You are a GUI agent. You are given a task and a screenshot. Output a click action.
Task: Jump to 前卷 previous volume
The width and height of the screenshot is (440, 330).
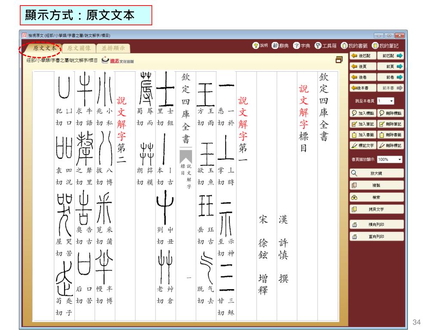pyautogui.click(x=391, y=77)
